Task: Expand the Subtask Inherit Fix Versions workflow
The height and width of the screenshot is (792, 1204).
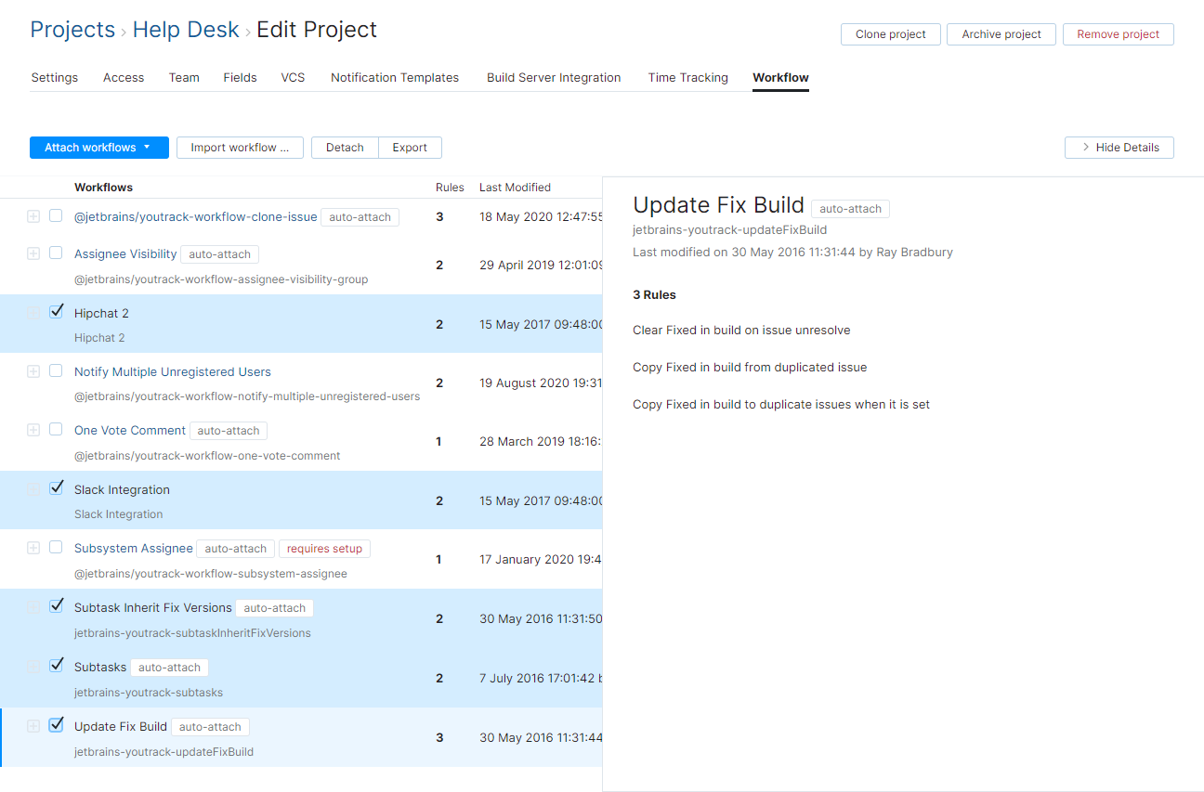Action: tap(33, 606)
